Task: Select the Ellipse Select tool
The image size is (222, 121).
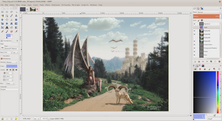Action: [7, 12]
